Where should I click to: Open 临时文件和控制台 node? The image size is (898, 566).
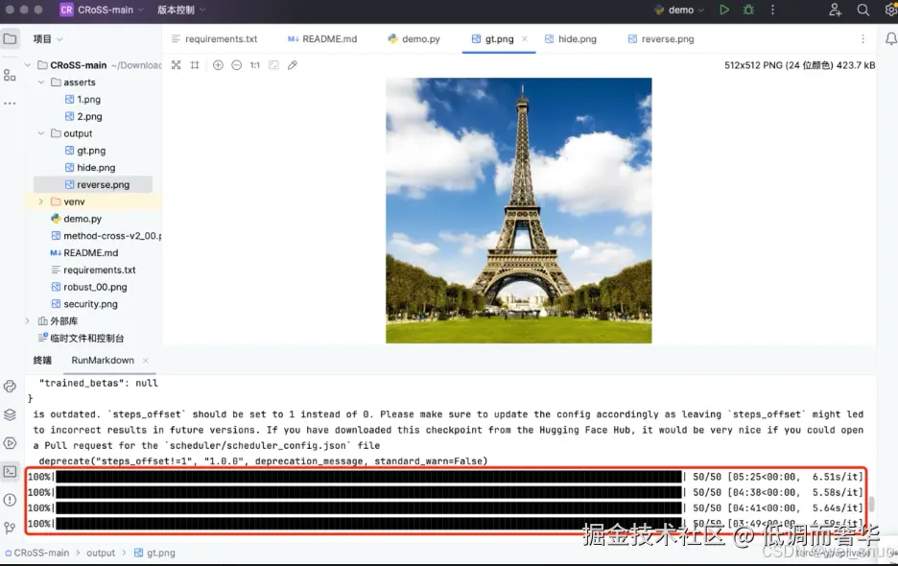(81, 338)
